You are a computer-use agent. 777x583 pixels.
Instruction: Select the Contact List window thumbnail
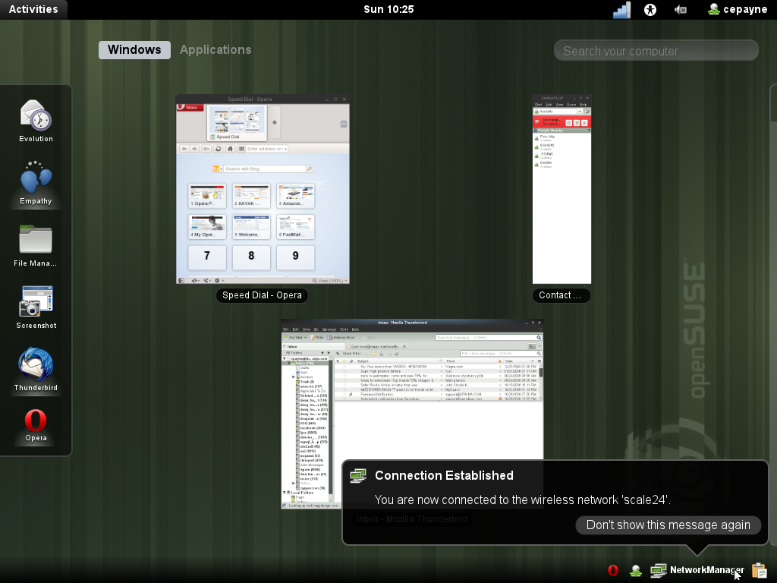tap(562, 190)
